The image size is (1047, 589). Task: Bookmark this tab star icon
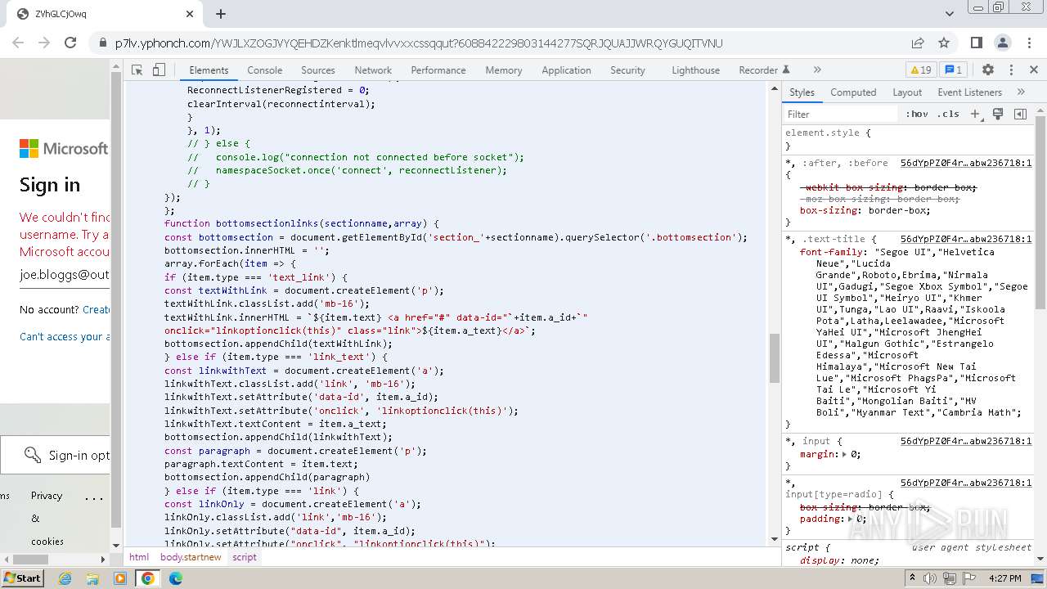click(x=944, y=43)
